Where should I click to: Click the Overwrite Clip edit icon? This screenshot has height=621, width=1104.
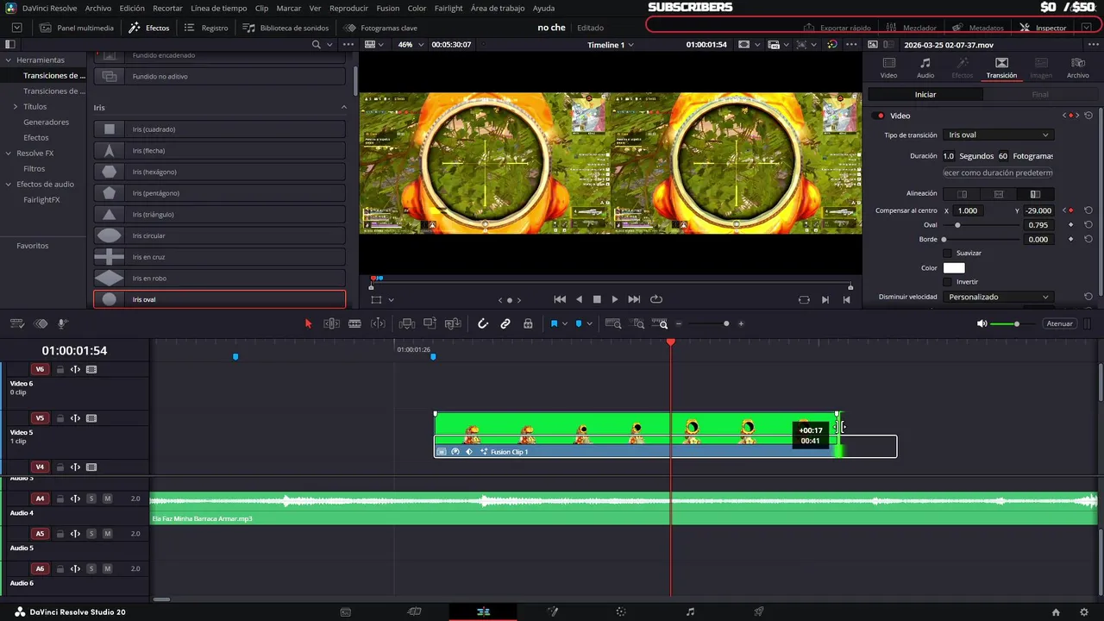pyautogui.click(x=430, y=323)
